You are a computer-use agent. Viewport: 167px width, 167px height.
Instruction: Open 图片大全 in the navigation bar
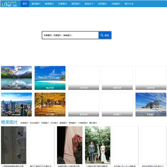[129, 4]
